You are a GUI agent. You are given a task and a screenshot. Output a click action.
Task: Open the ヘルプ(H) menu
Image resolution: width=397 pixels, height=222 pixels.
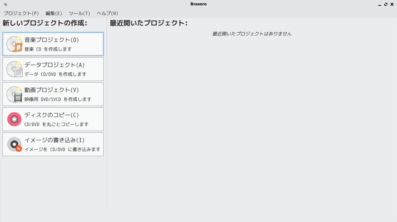[107, 13]
